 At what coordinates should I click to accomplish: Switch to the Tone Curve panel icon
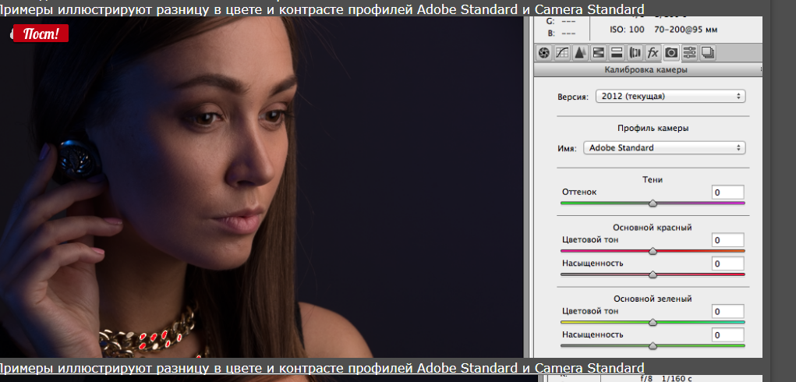point(562,53)
